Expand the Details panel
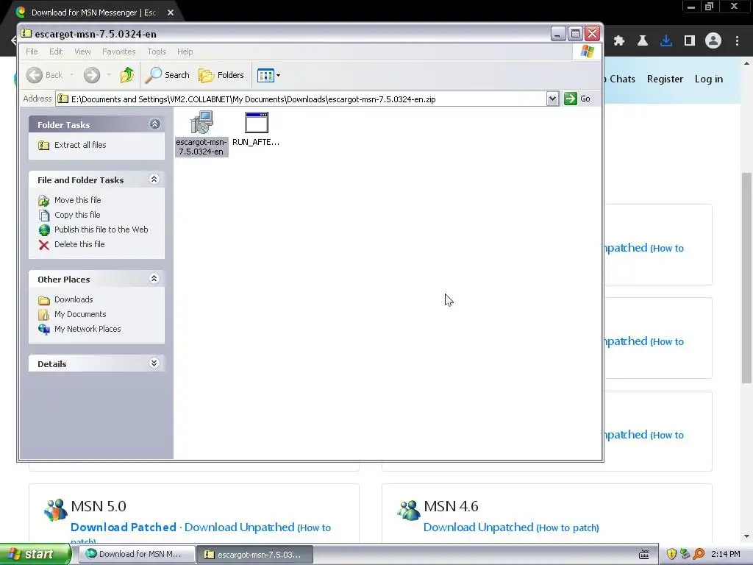 (x=154, y=363)
